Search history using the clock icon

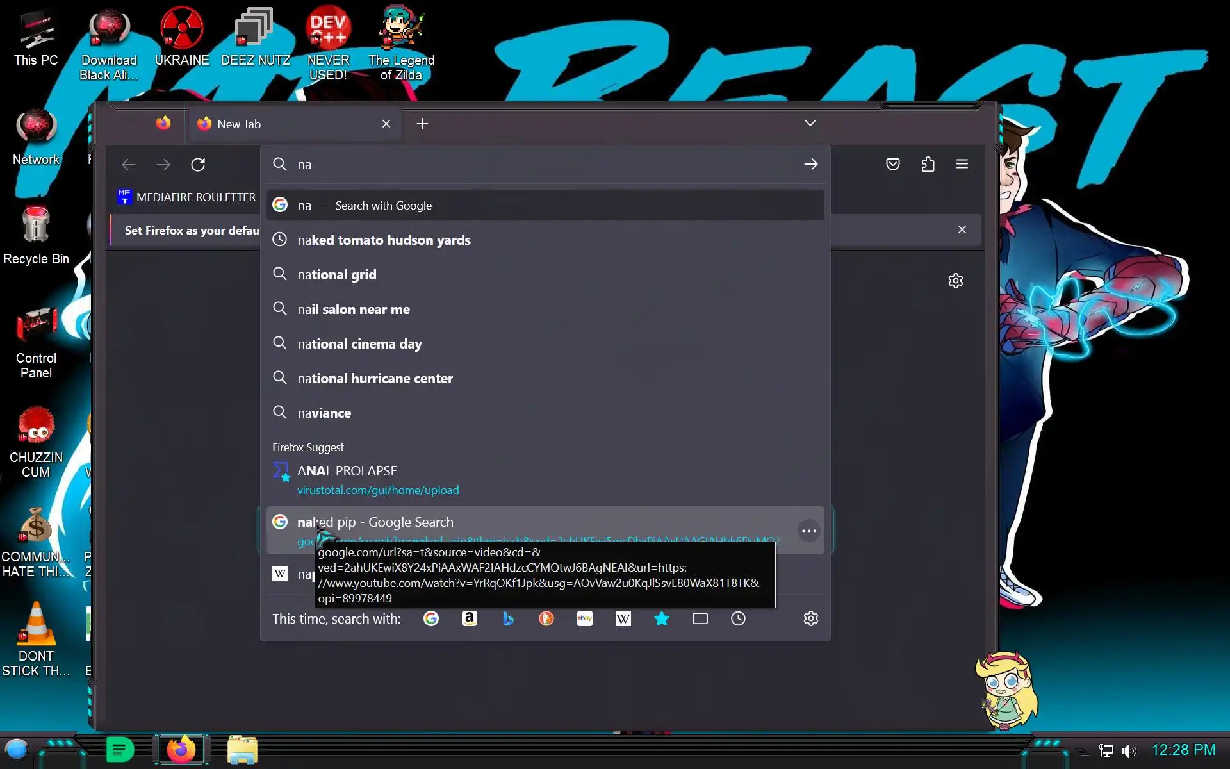[738, 618]
